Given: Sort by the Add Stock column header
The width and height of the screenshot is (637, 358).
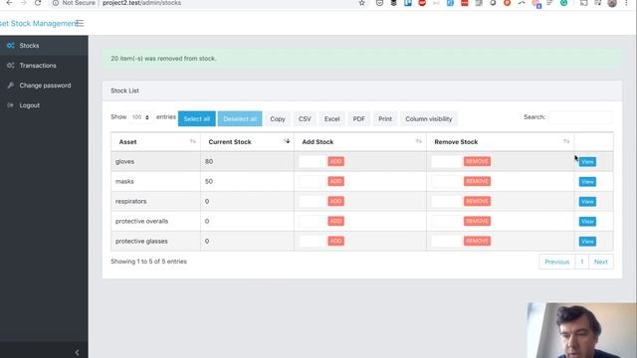Looking at the screenshot, I should pyautogui.click(x=360, y=141).
